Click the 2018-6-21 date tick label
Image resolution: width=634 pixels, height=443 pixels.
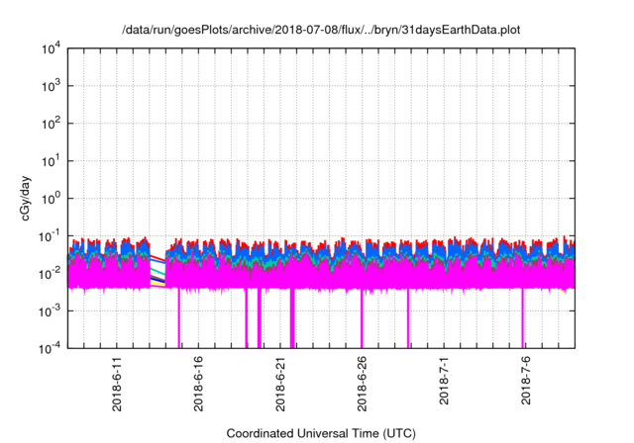tap(280, 384)
